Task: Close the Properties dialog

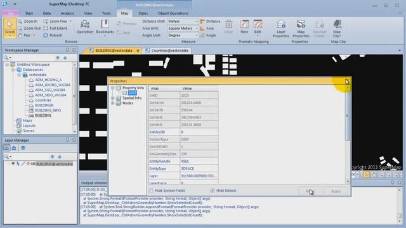Action: click(347, 81)
